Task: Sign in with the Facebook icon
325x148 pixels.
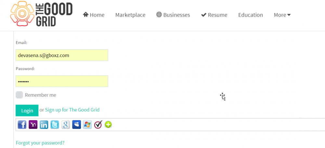Action: click(22, 125)
